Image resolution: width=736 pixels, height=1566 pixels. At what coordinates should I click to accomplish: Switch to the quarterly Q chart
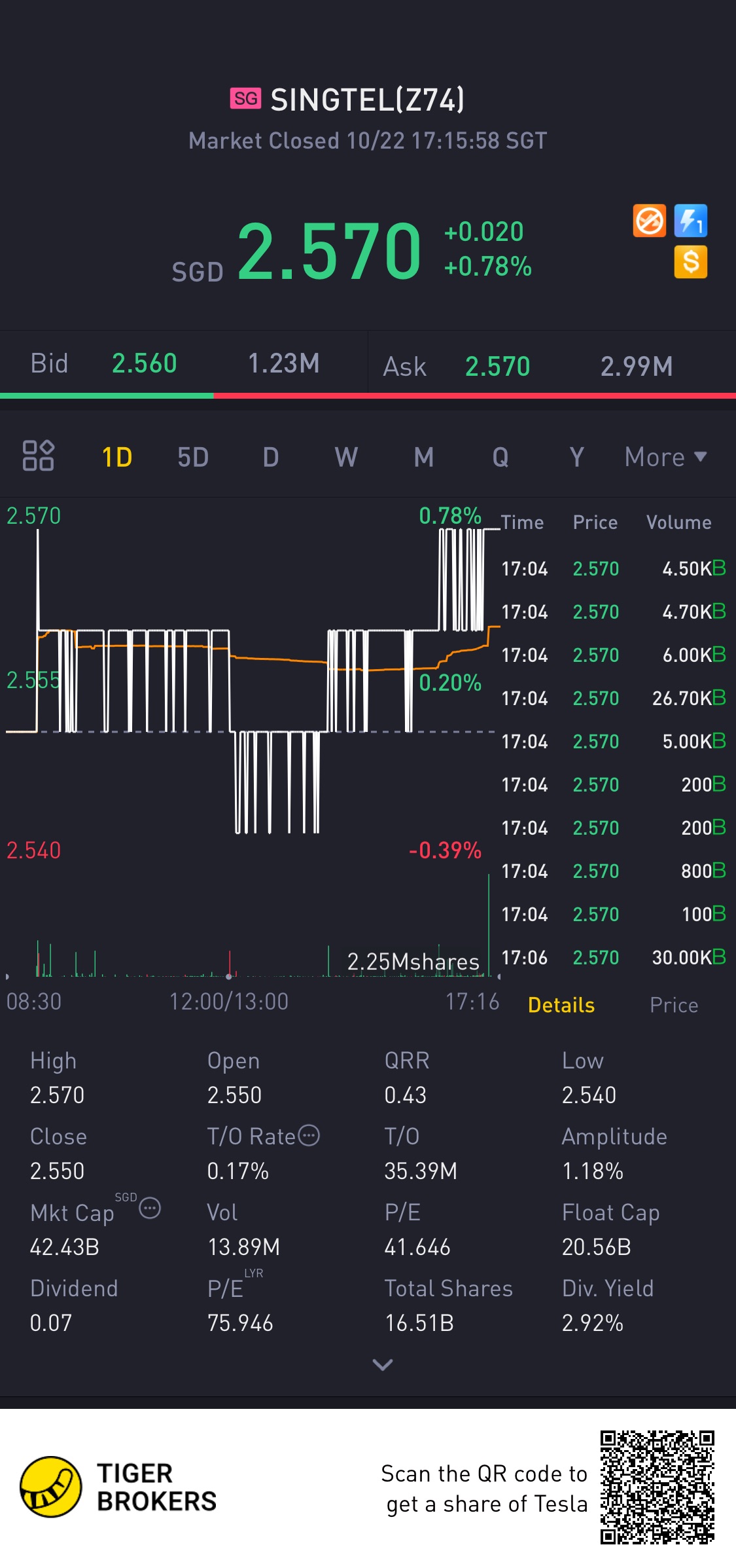(500, 457)
